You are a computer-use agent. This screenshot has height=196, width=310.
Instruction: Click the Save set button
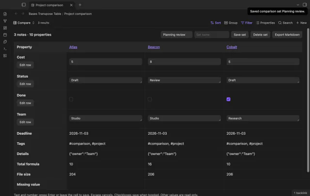coord(240,35)
